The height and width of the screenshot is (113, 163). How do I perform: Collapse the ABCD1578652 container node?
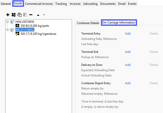click(x=7, y=30)
